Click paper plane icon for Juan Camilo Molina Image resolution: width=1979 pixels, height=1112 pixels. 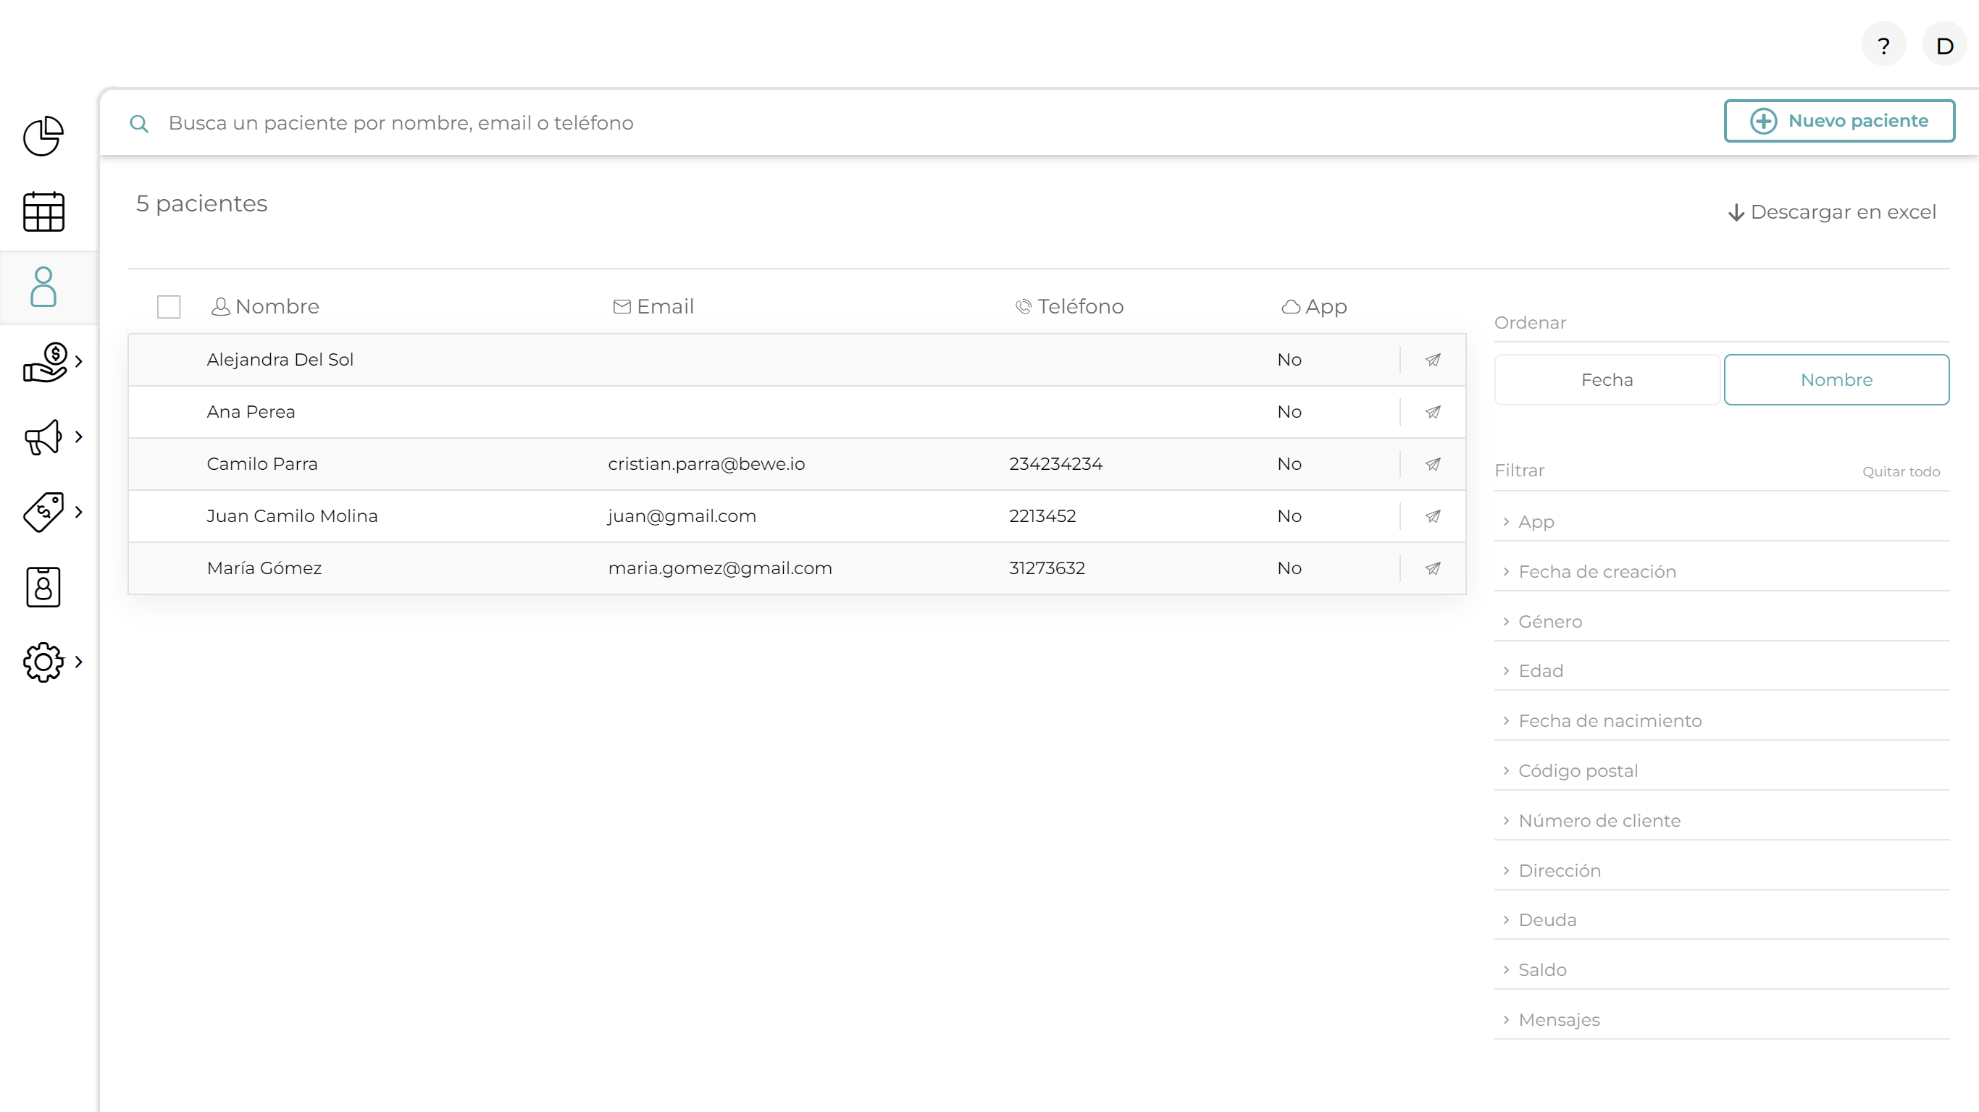(1433, 516)
